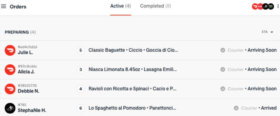
Task: Click the 6 item count badge for StephaNie H.
Action: coord(81,108)
